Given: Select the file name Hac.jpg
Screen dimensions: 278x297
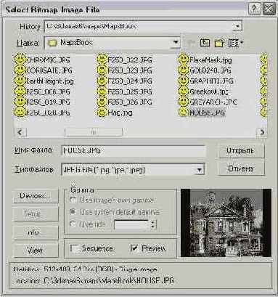Looking at the screenshot, I should tap(120, 113).
